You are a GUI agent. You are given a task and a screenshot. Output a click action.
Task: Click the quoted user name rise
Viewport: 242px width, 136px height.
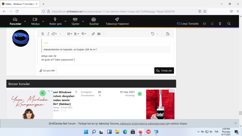point(46,43)
